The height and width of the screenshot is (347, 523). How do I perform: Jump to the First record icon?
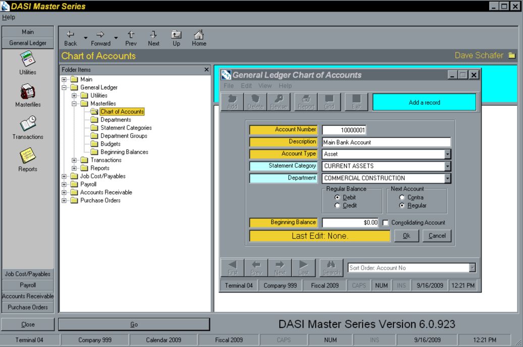coord(233,268)
